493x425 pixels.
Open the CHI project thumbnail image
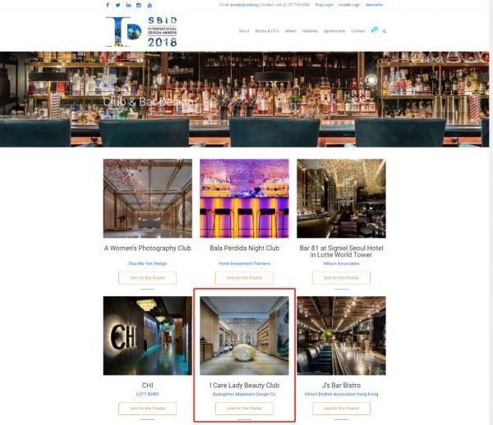coord(147,336)
